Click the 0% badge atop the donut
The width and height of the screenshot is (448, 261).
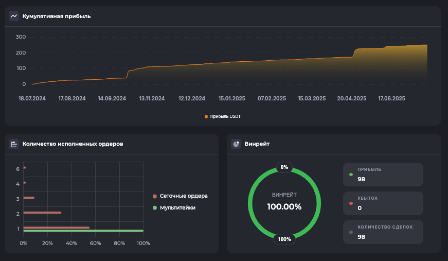click(284, 167)
